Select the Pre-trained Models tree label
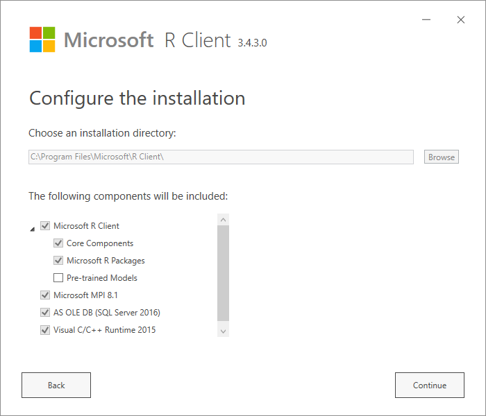 [x=102, y=278]
